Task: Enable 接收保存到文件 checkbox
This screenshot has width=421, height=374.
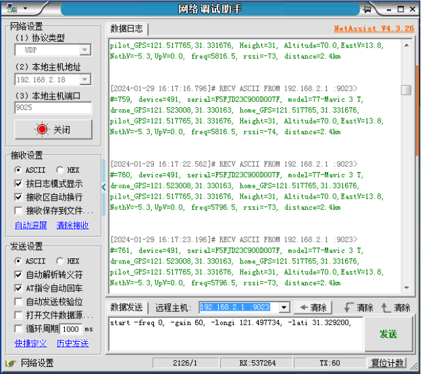Action: [x=18, y=211]
